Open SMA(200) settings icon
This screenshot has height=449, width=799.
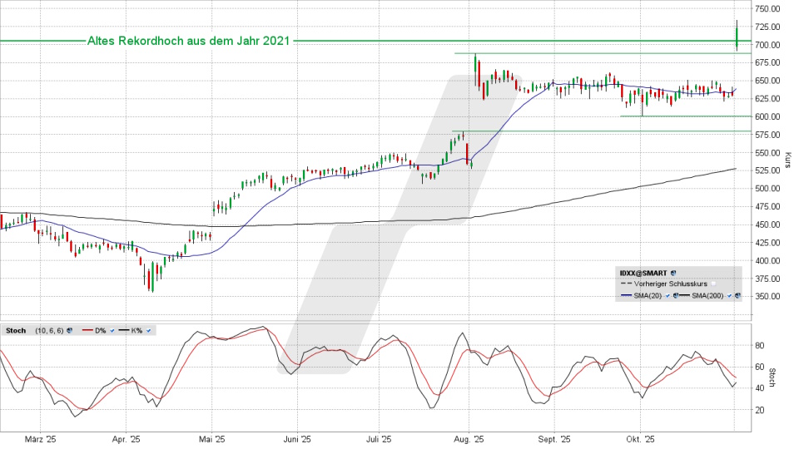point(737,296)
